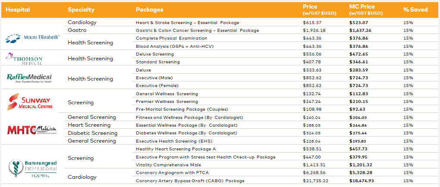Open the MHTC Malaysia logo
This screenshot has width=440, height=187.
[x=32, y=129]
